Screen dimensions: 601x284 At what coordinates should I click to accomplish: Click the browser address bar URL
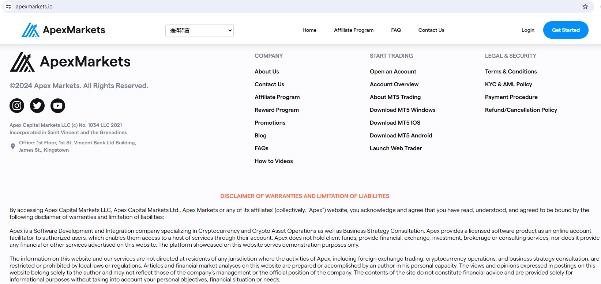(x=34, y=7)
